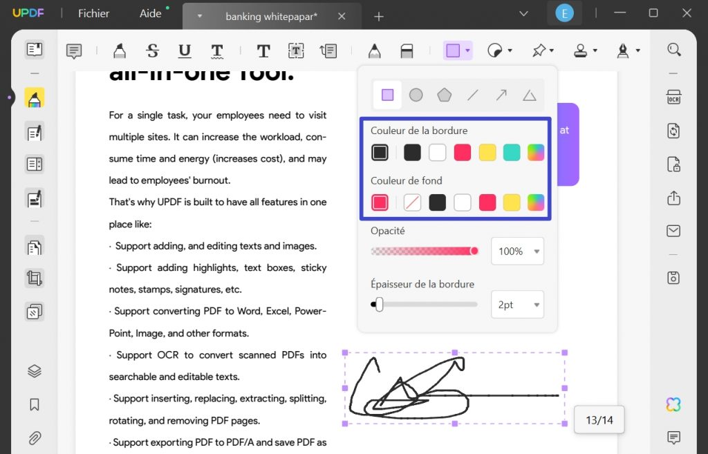The height and width of the screenshot is (454, 708).
Task: Choose the circle shape option
Action: point(416,95)
